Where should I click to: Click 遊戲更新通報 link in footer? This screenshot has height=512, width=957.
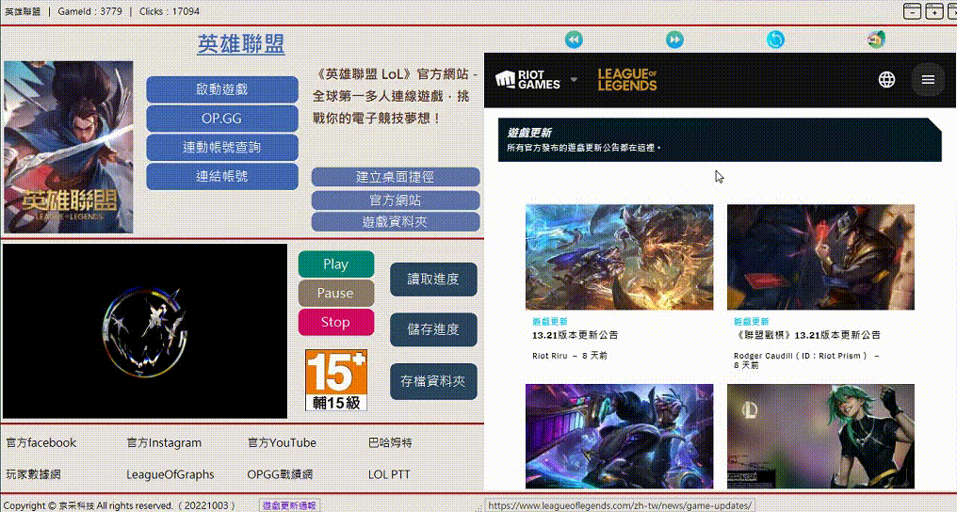coord(289,506)
